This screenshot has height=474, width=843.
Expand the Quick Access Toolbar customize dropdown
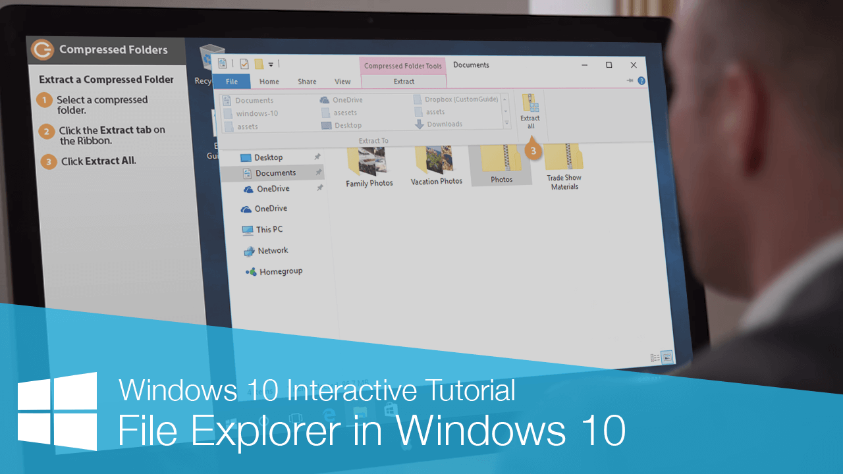click(271, 64)
